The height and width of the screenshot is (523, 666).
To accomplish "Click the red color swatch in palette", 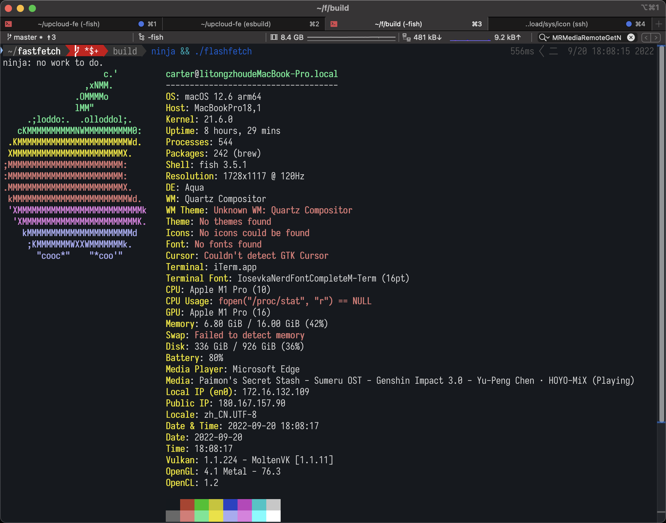I will (187, 505).
